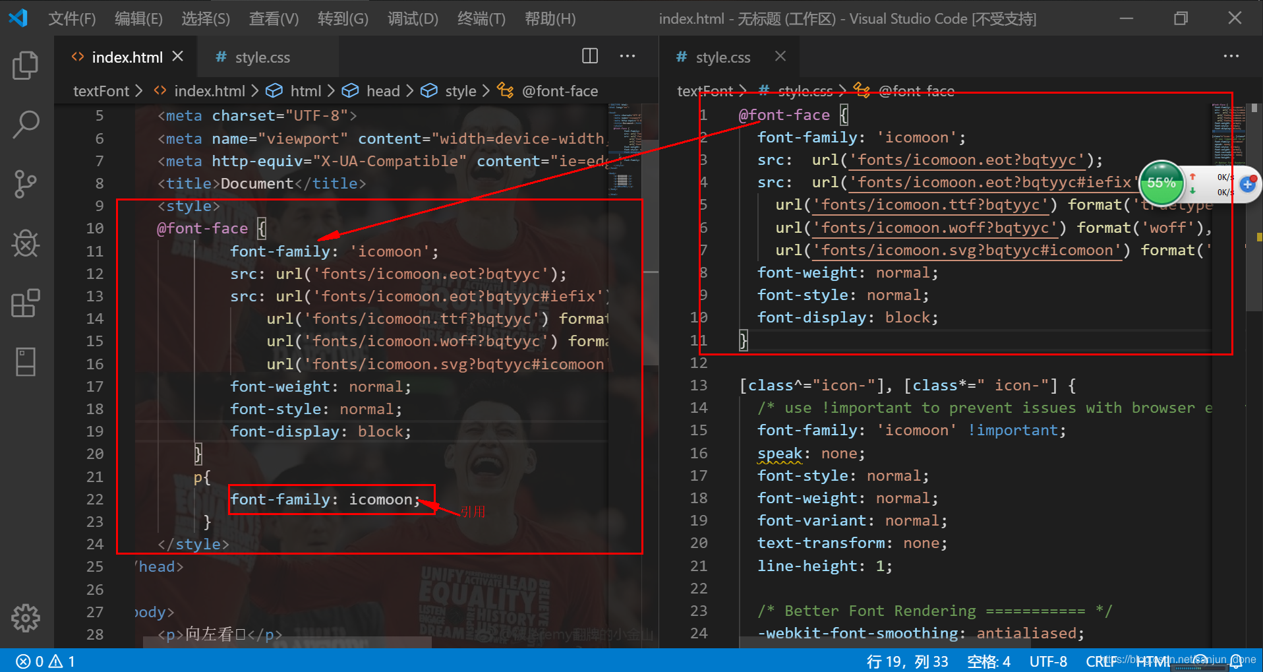Change indentation via 空格: 4
This screenshot has width=1263, height=672.
click(x=988, y=661)
